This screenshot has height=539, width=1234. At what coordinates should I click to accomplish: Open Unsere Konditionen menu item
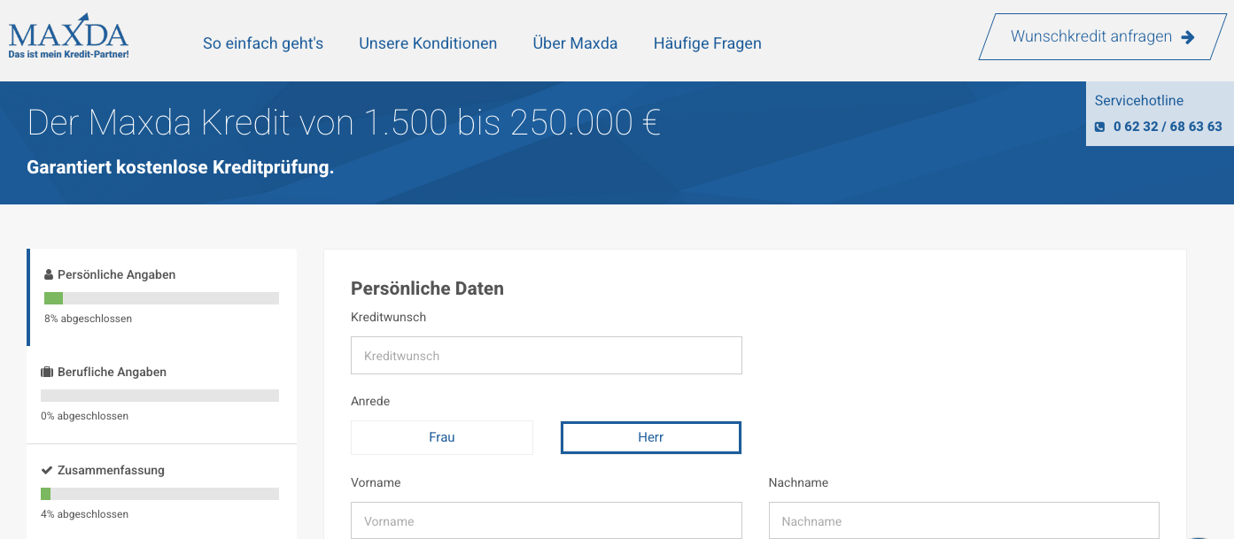428,42
